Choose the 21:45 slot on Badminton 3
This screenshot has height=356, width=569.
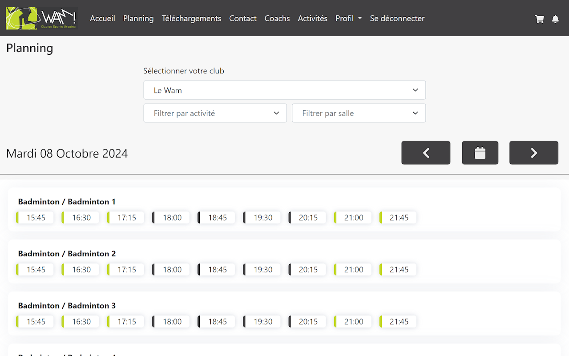pyautogui.click(x=398, y=322)
